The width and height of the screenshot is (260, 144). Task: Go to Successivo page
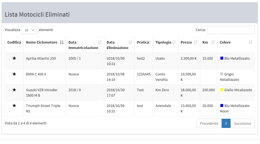[x=242, y=123]
